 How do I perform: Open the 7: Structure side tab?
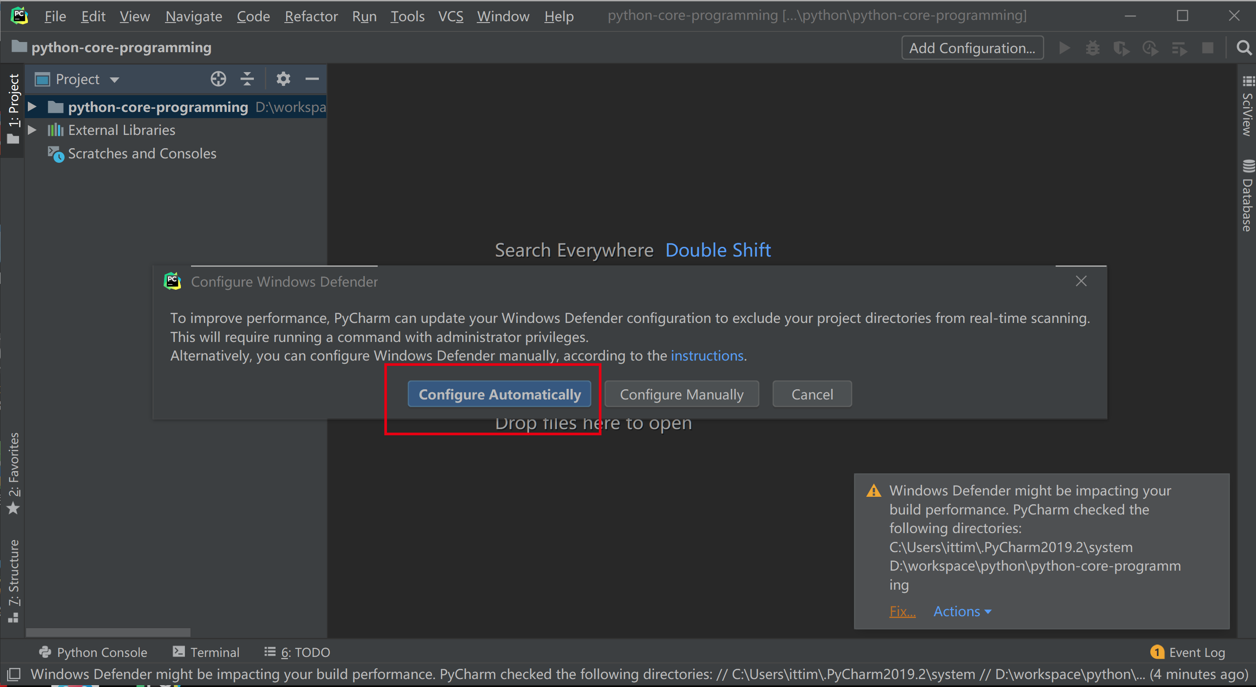click(x=13, y=581)
